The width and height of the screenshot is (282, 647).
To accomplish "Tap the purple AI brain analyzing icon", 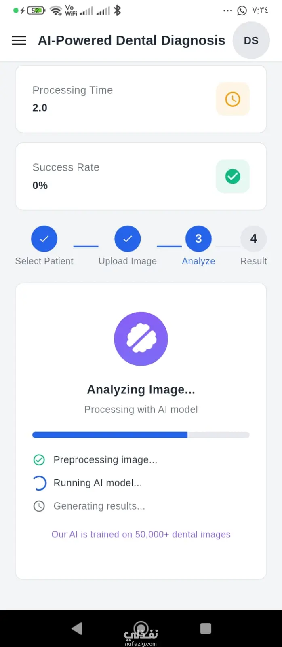I will click(141, 339).
